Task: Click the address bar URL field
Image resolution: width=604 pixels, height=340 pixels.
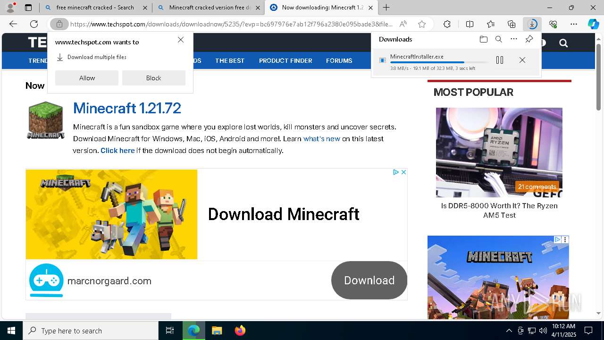Action: pyautogui.click(x=231, y=24)
